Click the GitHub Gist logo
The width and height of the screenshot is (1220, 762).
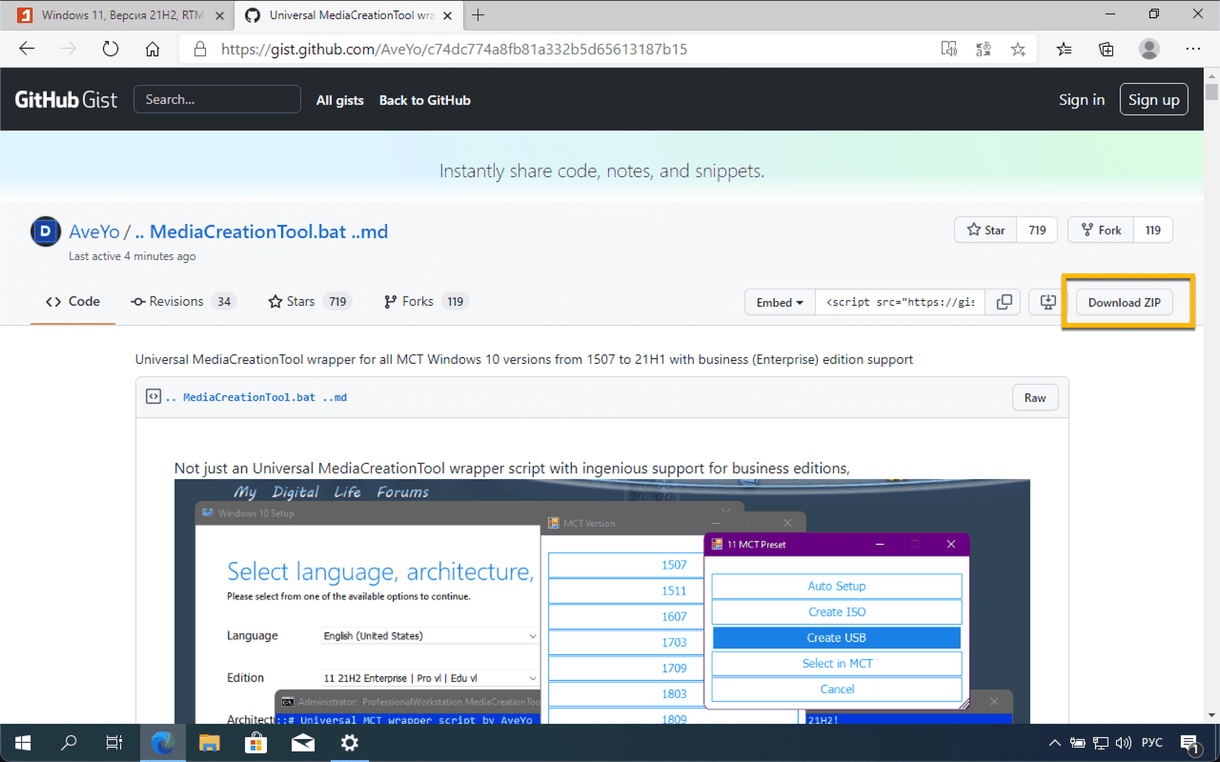pyautogui.click(x=66, y=100)
